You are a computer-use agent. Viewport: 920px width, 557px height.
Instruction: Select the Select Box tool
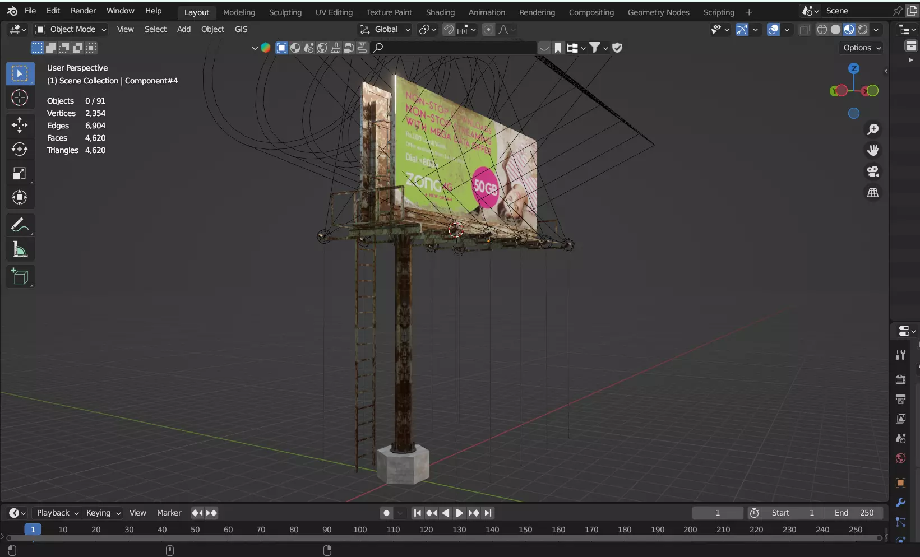[20, 73]
